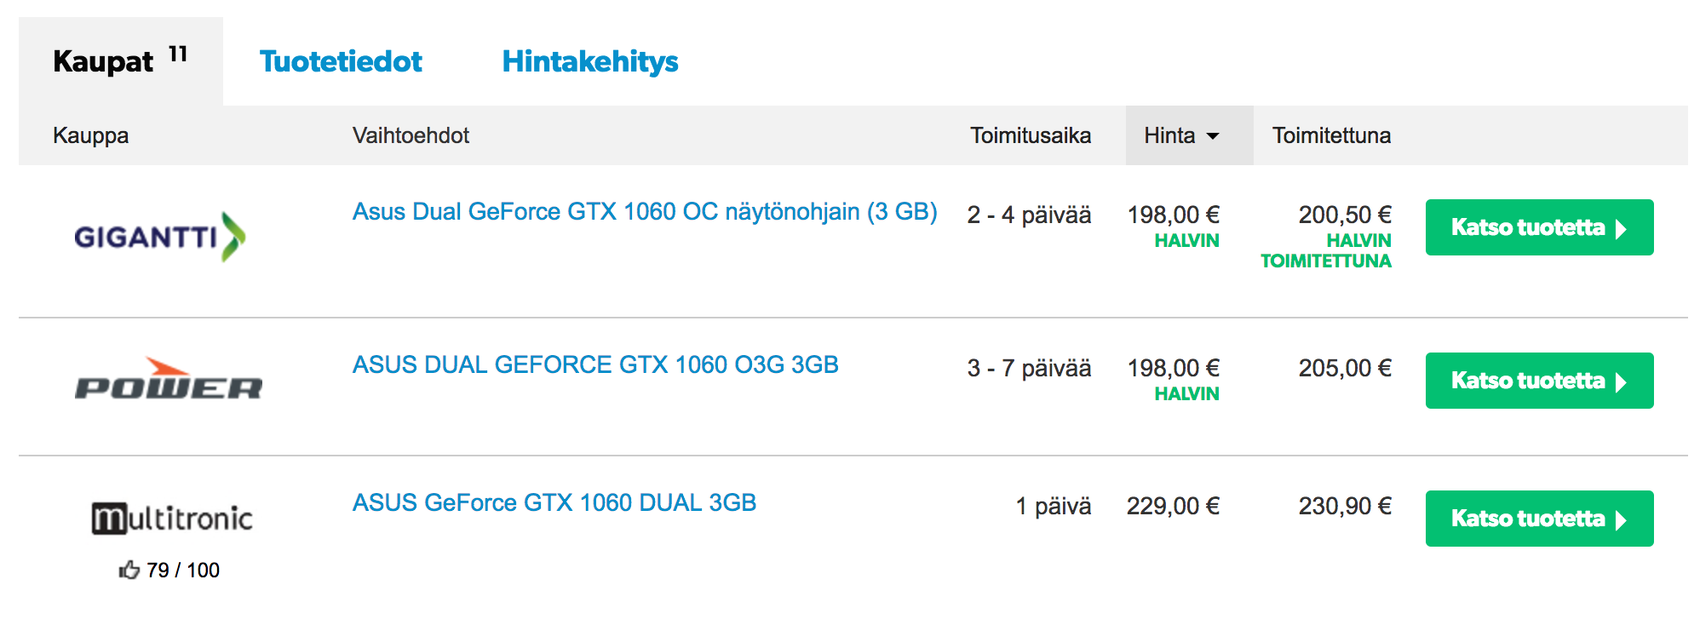The width and height of the screenshot is (1700, 625).
Task: Select the Kaupat tab
Action: tap(121, 61)
